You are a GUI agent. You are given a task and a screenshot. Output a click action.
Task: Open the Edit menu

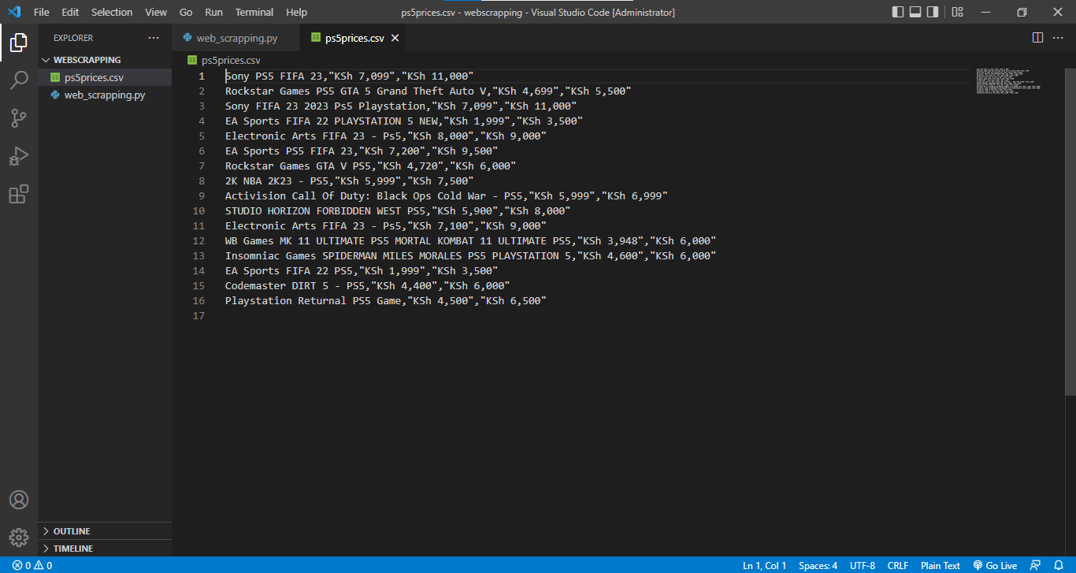[70, 12]
